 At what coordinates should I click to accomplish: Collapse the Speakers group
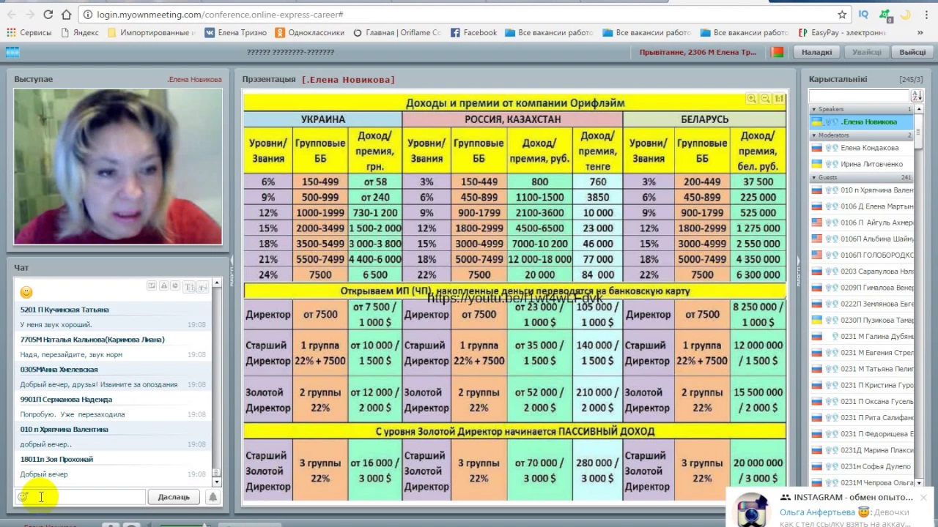coord(813,109)
